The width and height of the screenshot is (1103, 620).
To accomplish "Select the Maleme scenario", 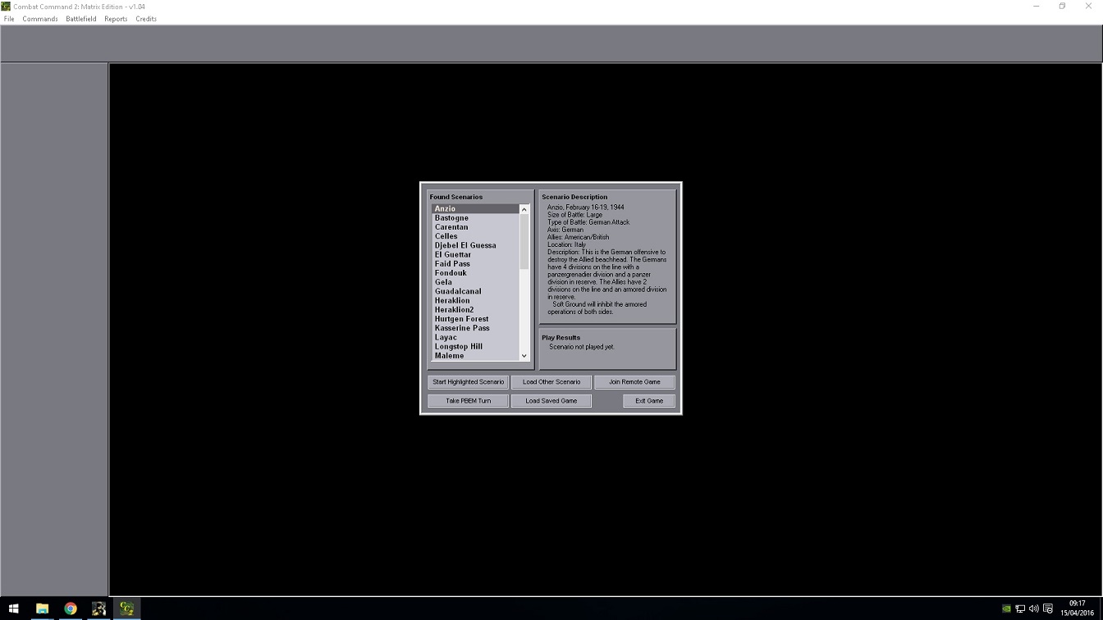I will (475, 356).
